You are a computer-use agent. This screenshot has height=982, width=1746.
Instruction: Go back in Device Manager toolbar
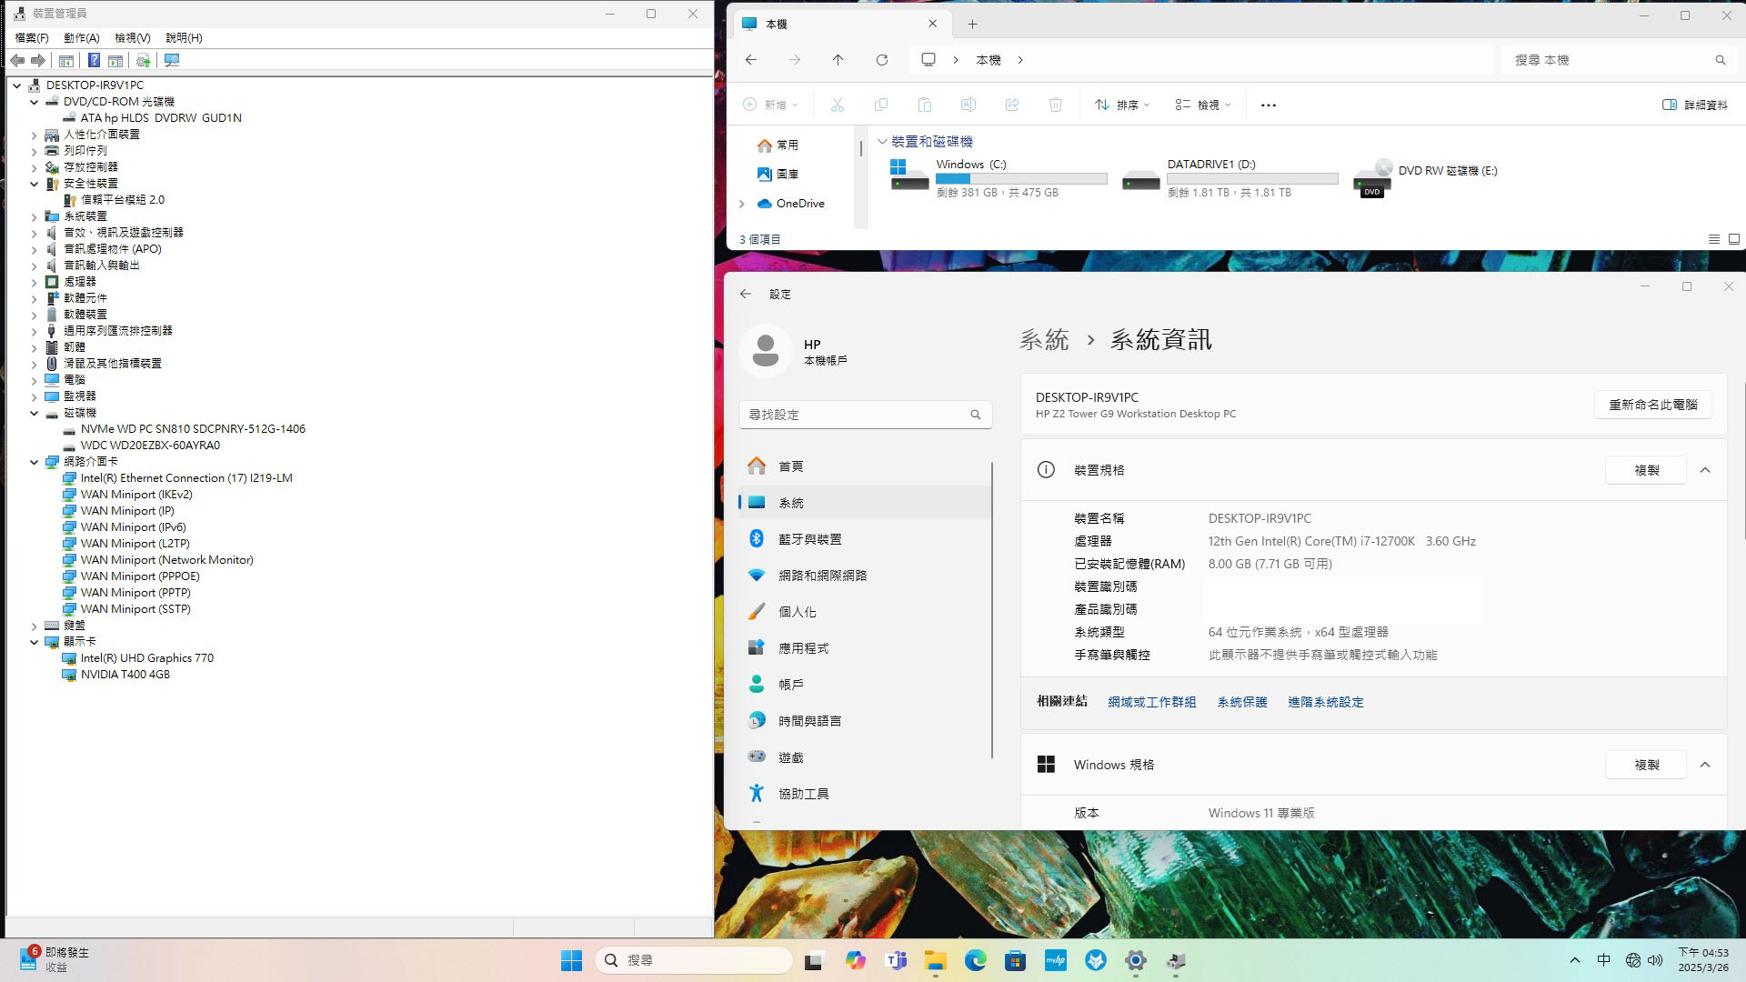[x=17, y=60]
